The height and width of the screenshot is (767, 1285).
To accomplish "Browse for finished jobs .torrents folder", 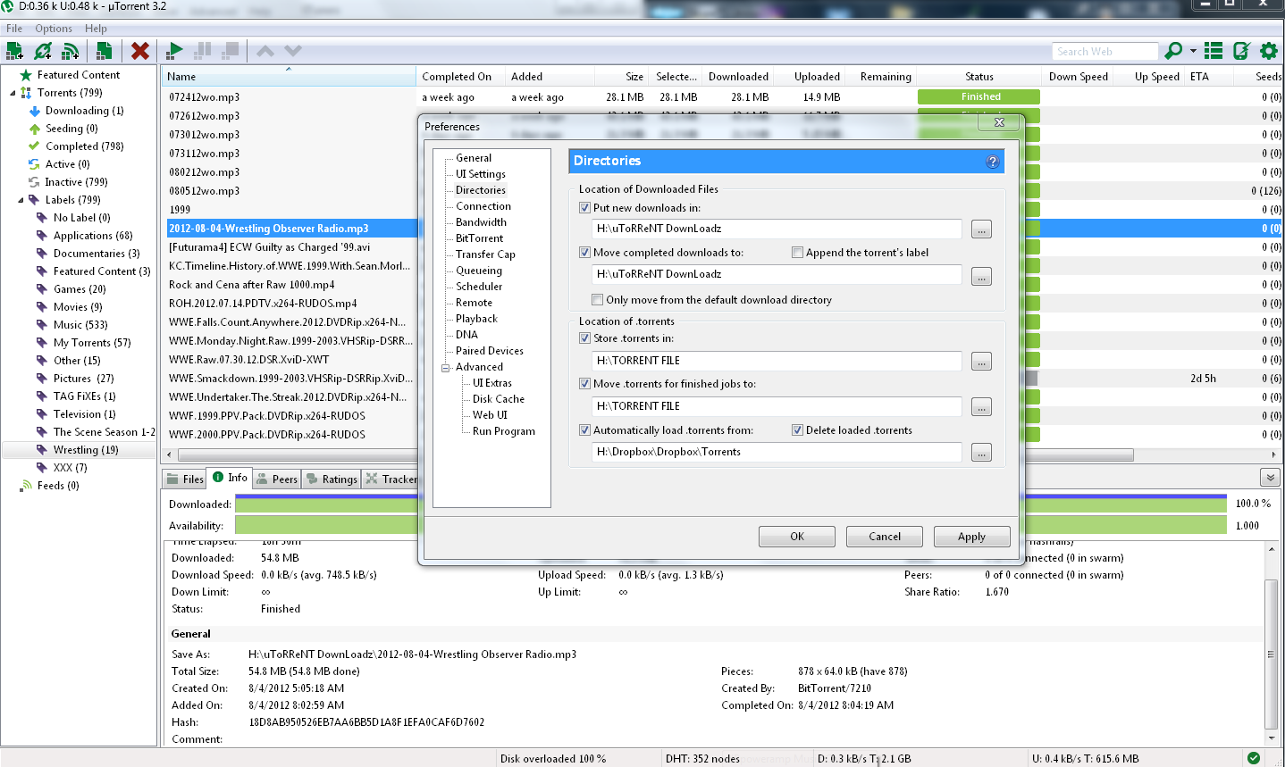I will point(981,407).
